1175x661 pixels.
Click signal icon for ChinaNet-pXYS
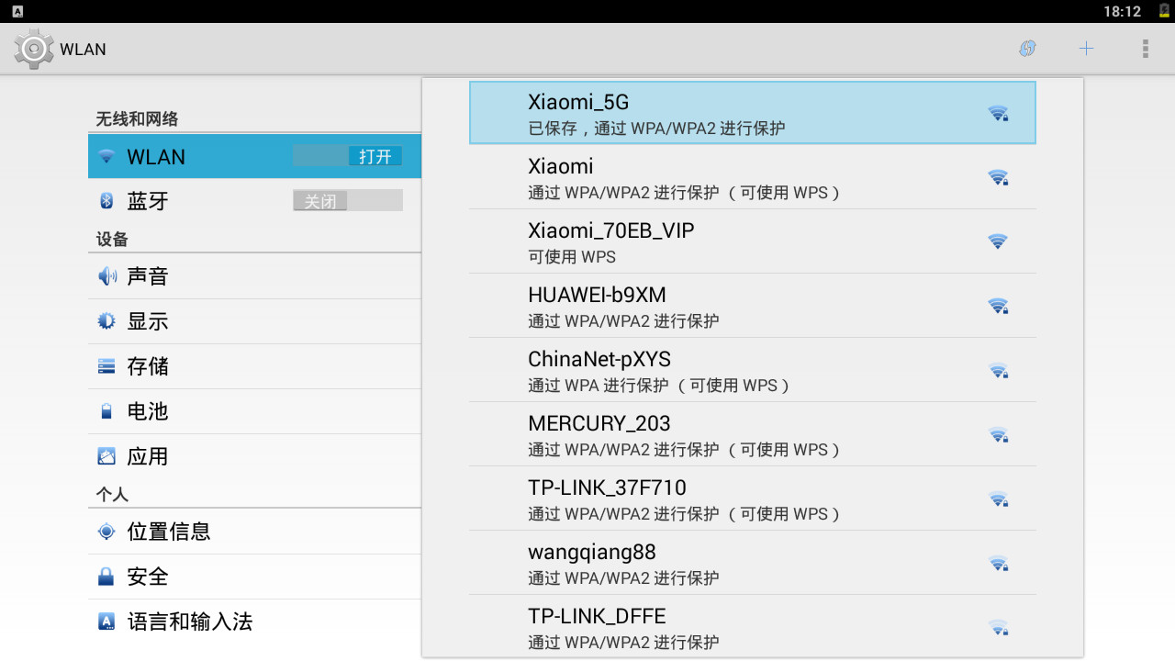tap(998, 370)
